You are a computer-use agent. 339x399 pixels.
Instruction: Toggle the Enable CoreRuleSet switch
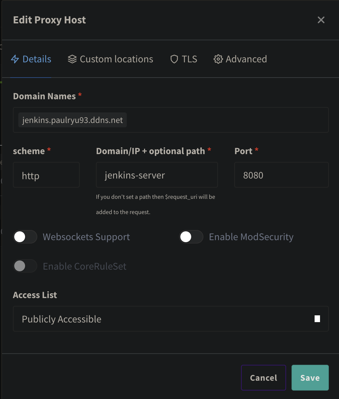point(25,266)
